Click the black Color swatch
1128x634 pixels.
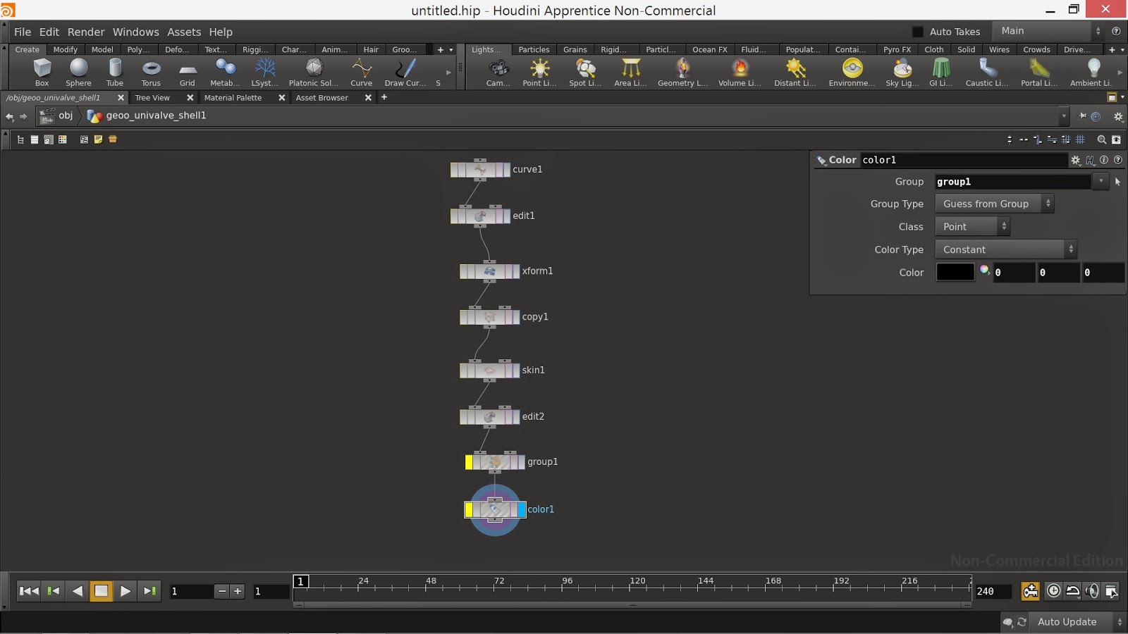click(x=955, y=273)
